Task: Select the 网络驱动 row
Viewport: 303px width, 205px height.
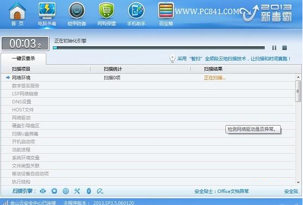Action: (x=148, y=117)
